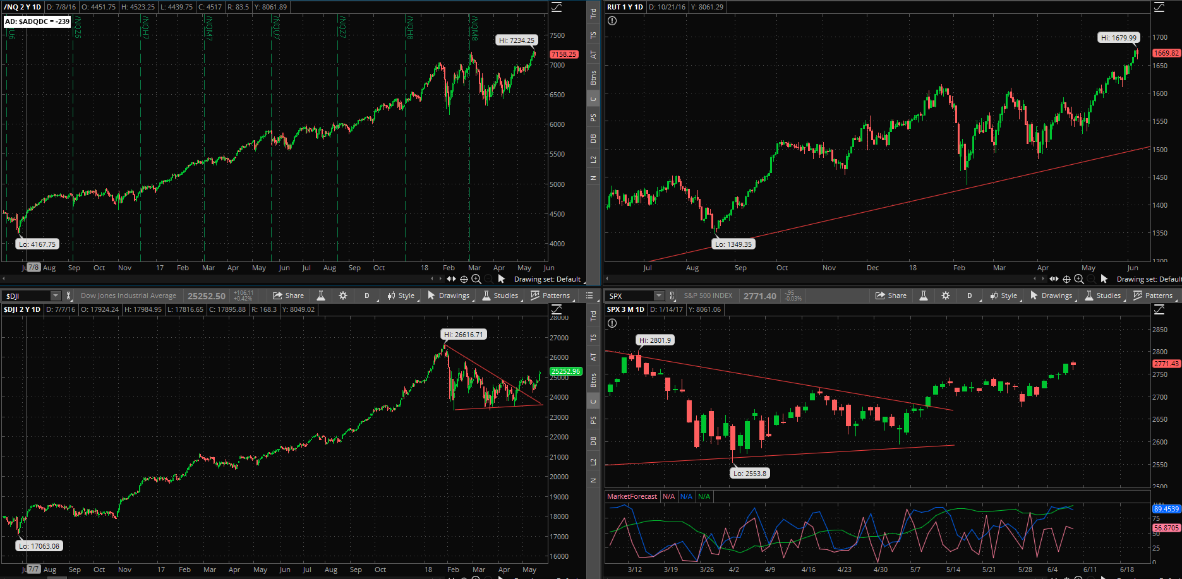Toggle the Trd tab in $DJI side panel

[x=593, y=316]
